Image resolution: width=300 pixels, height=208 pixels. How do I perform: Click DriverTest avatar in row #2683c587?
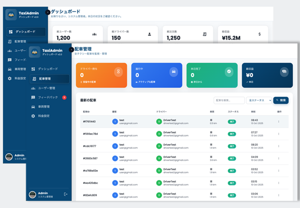[x=159, y=158]
